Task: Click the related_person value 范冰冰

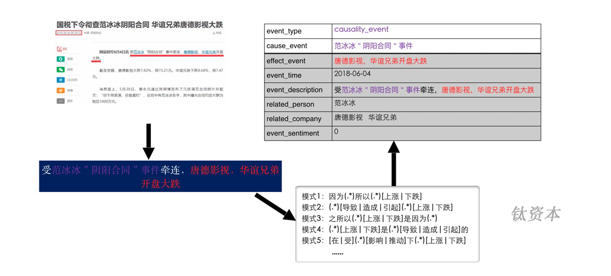Action: click(345, 103)
